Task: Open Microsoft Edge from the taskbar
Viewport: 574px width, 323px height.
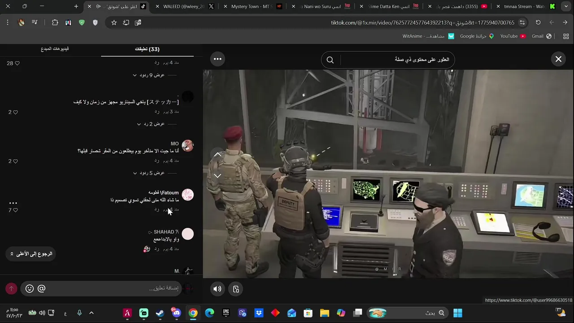Action: tap(209, 313)
